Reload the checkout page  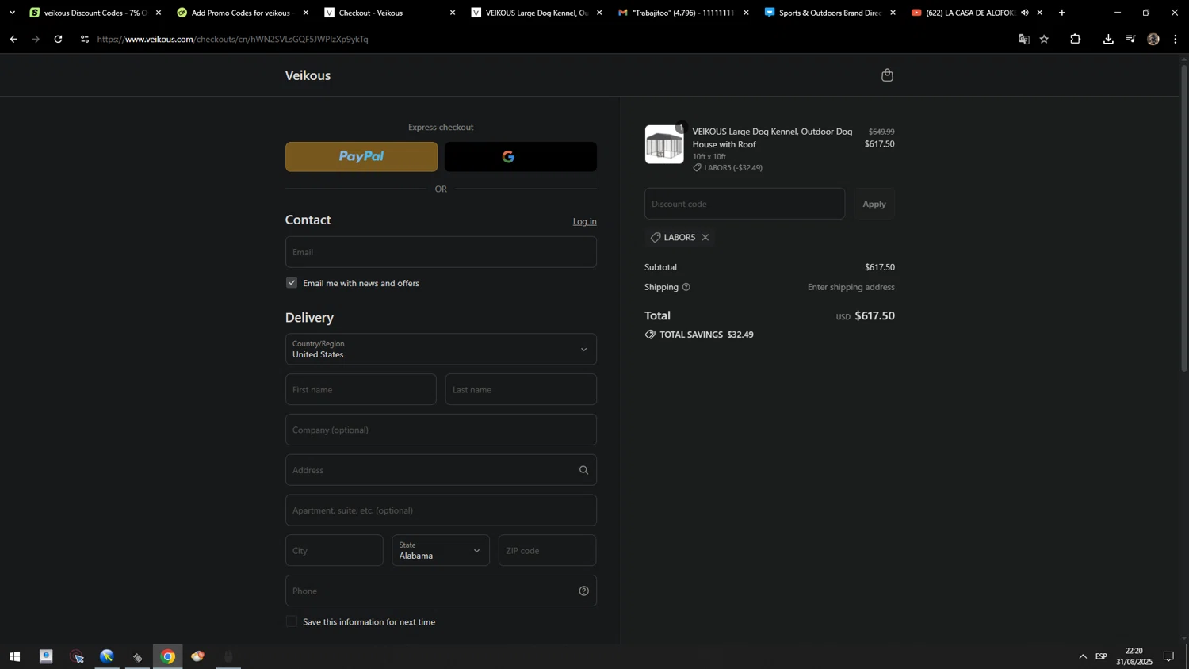tap(58, 39)
